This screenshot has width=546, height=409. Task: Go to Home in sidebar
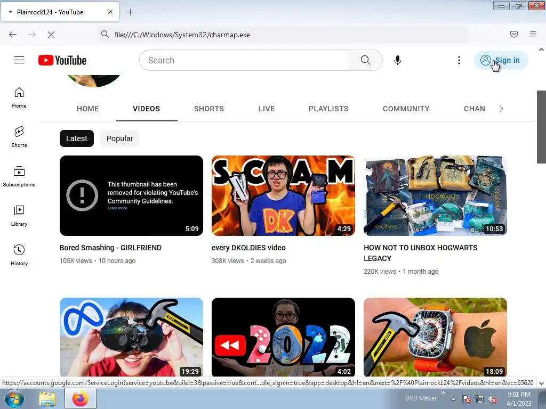pos(19,98)
